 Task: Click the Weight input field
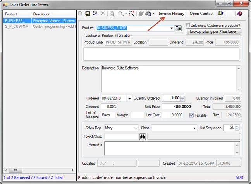pyautogui.click(x=137, y=115)
